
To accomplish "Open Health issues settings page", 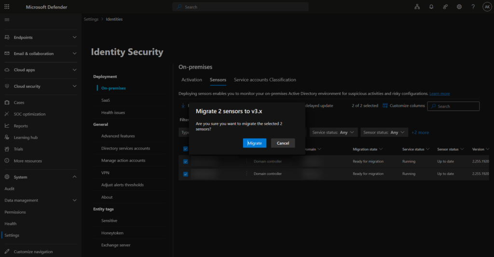I will (113, 112).
